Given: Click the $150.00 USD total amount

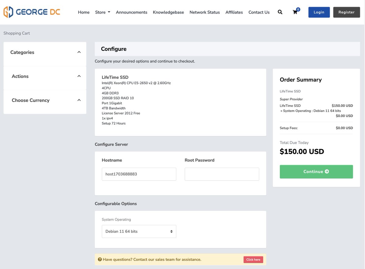Looking at the screenshot, I should 302,152.
